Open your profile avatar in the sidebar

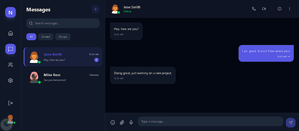tap(10, 118)
